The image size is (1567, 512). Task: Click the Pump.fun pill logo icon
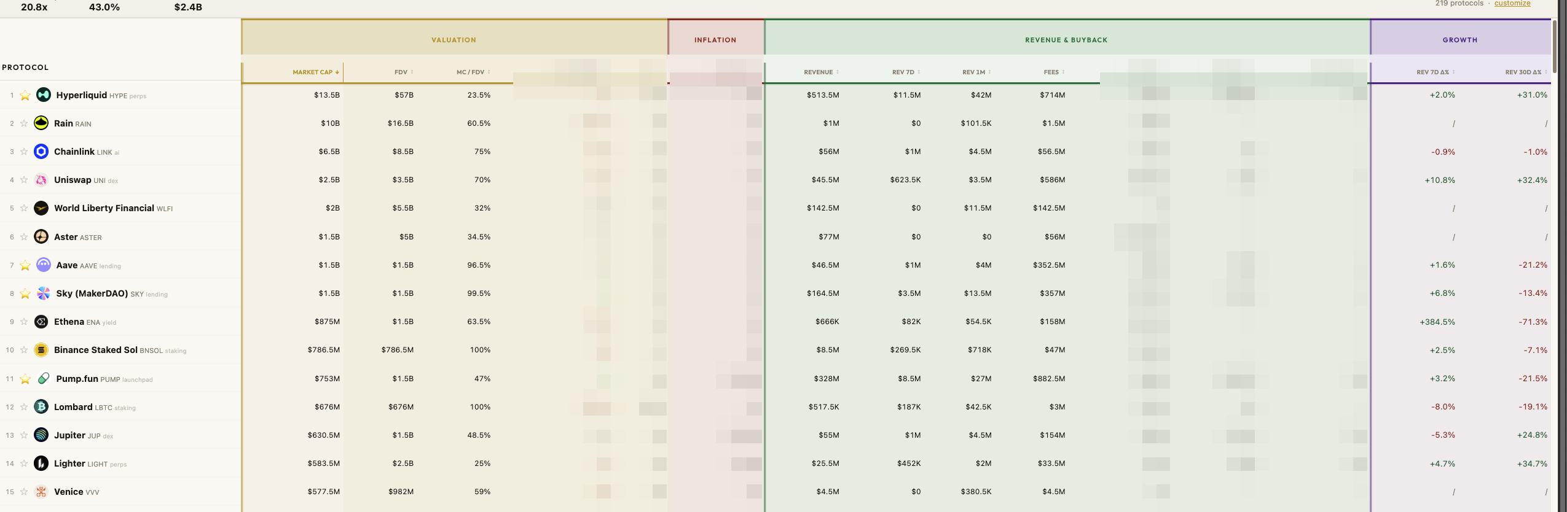[x=44, y=378]
